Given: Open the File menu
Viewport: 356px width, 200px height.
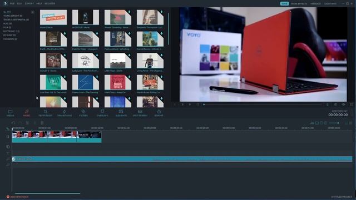Looking at the screenshot, I should (12, 4).
